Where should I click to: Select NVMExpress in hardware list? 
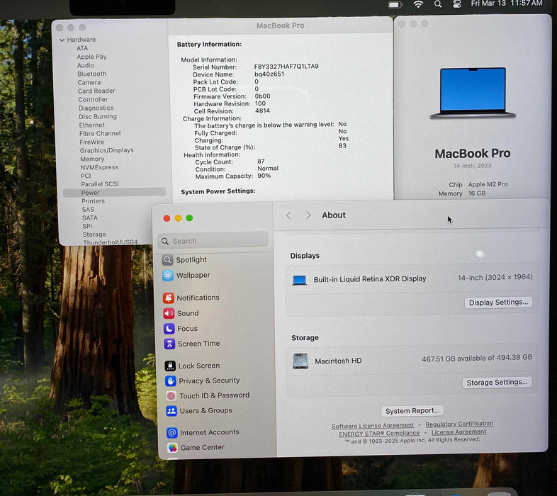(x=99, y=167)
